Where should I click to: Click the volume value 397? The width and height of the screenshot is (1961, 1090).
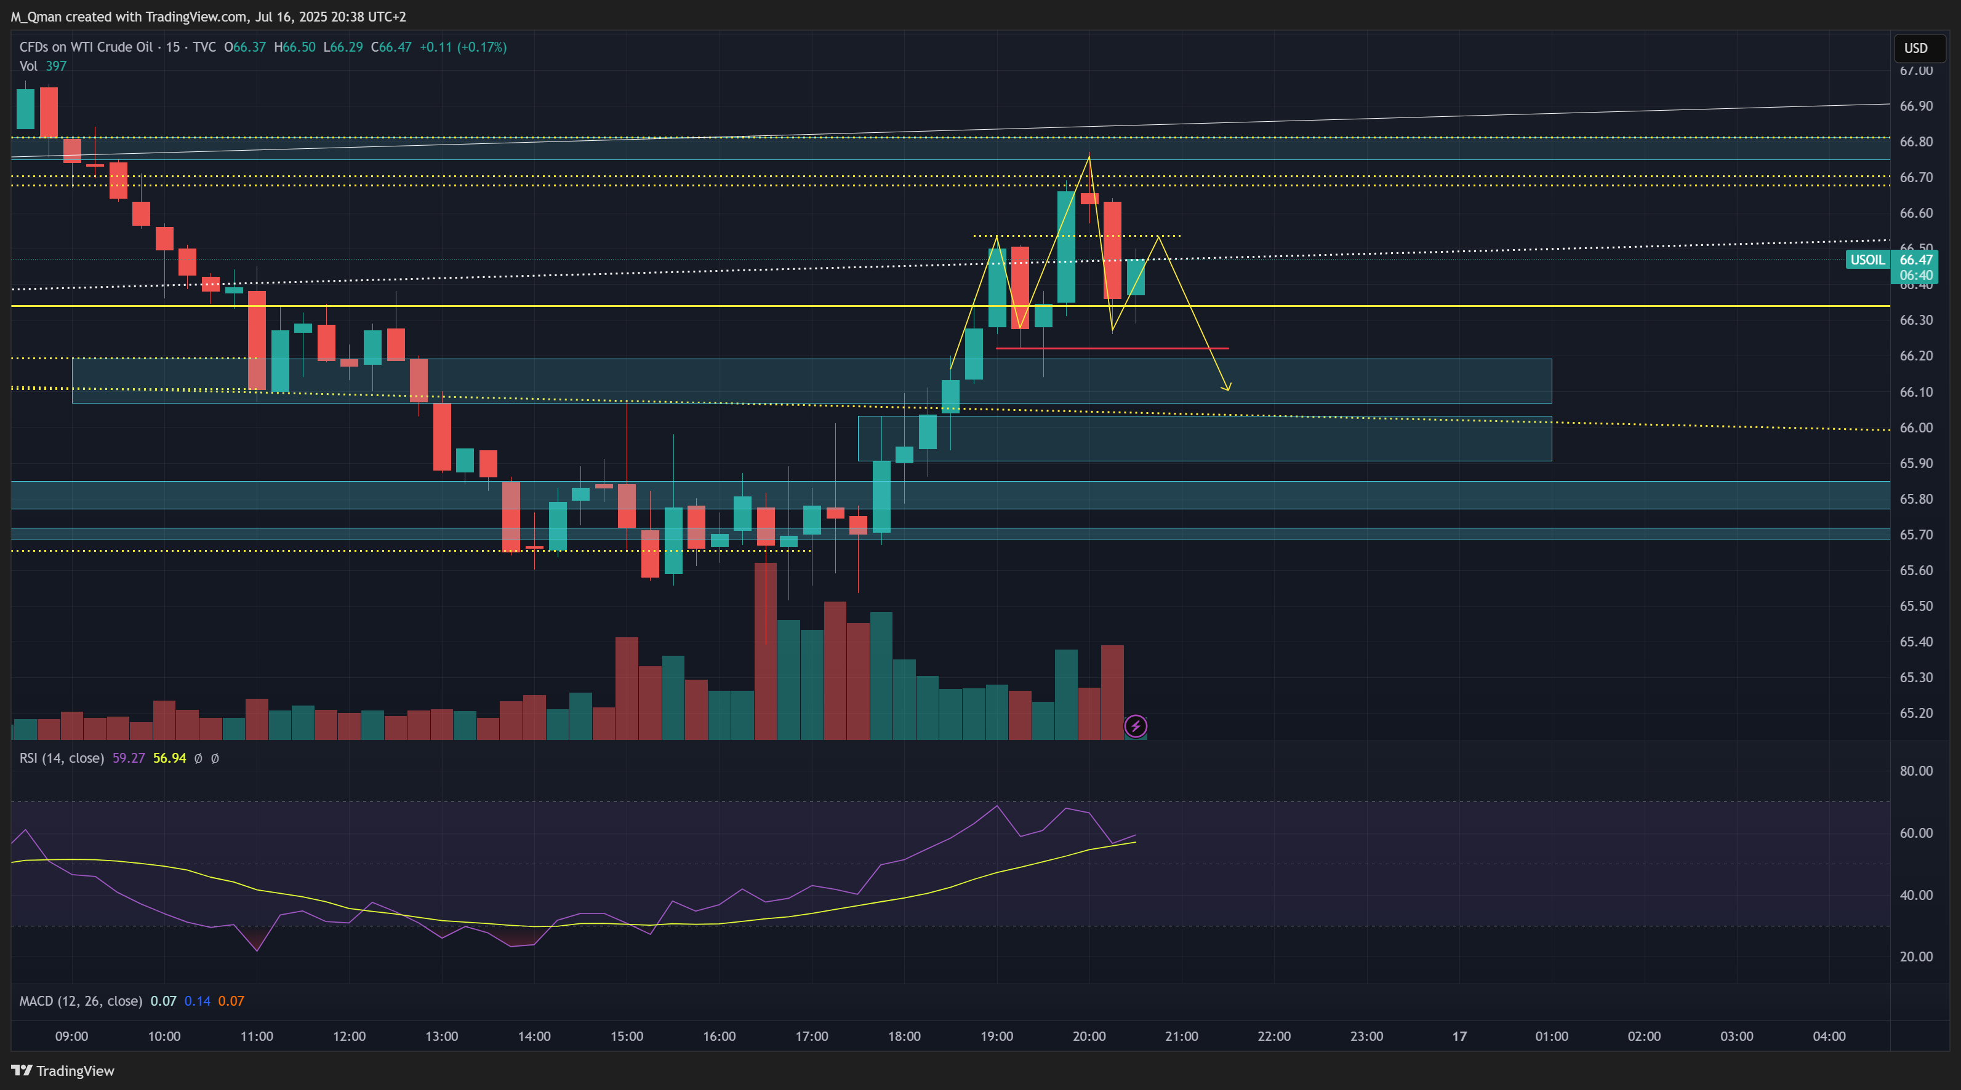point(57,66)
